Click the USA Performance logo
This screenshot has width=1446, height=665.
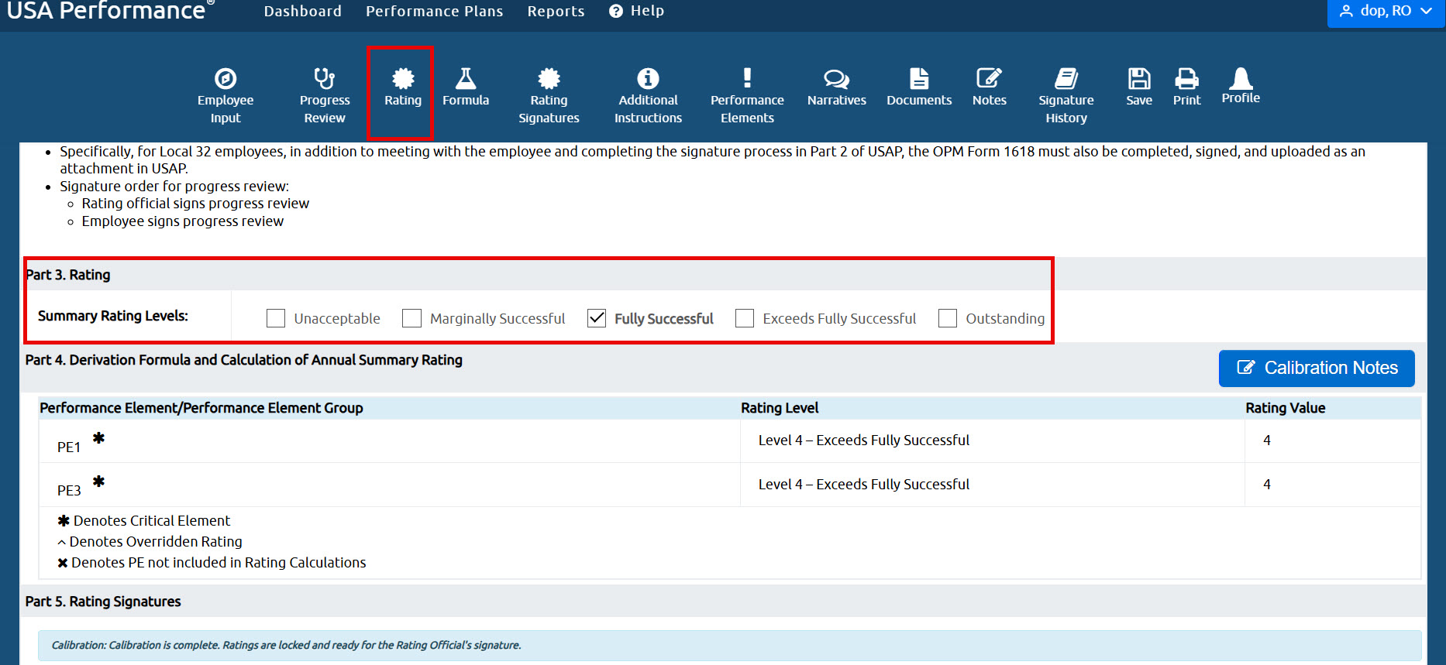point(110,11)
